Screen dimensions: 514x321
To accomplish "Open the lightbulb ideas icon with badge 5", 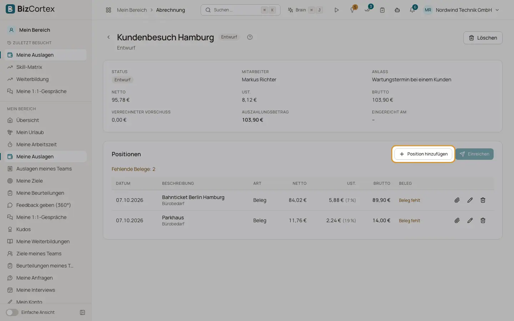I will click(x=353, y=10).
